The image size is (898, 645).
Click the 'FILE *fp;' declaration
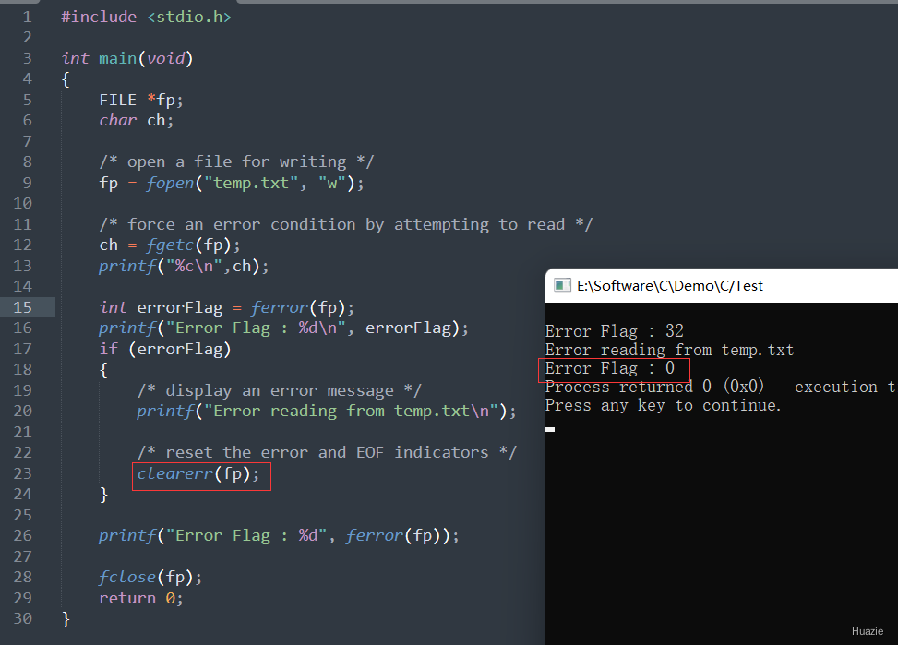[141, 101]
